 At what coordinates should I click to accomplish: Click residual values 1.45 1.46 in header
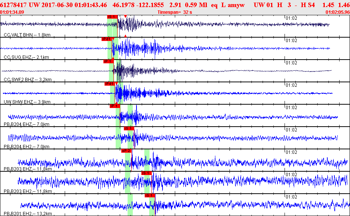[x=336, y=5]
